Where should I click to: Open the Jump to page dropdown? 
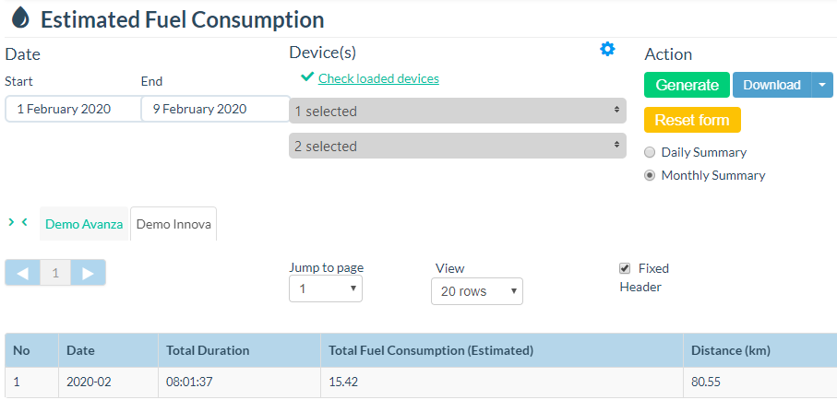click(x=326, y=288)
